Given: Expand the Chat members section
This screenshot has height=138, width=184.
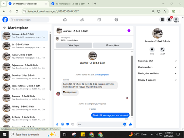Looking at the screenshot, I should point(158,67).
